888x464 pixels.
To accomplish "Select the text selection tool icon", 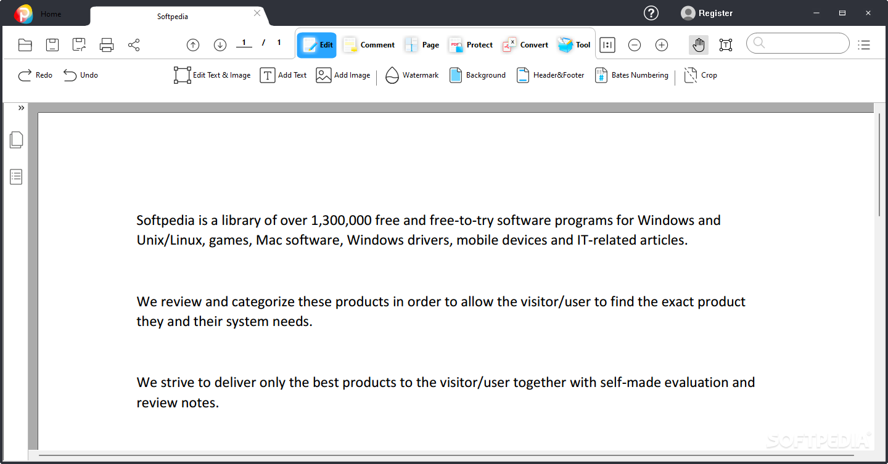I will click(x=726, y=45).
